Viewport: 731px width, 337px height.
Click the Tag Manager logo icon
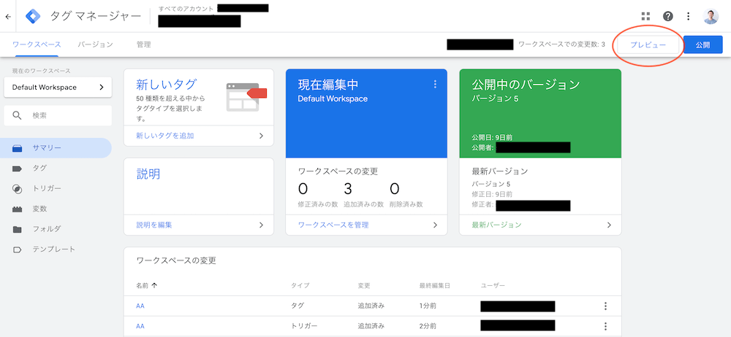(33, 16)
